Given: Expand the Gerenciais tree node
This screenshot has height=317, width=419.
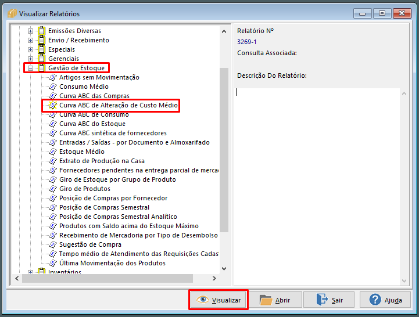Looking at the screenshot, I should point(30,59).
